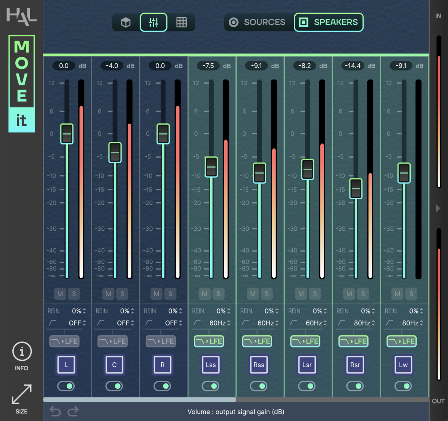Viewport: 448px width, 421px height.
Task: Toggle the R speaker on/off switch
Action: 162,386
